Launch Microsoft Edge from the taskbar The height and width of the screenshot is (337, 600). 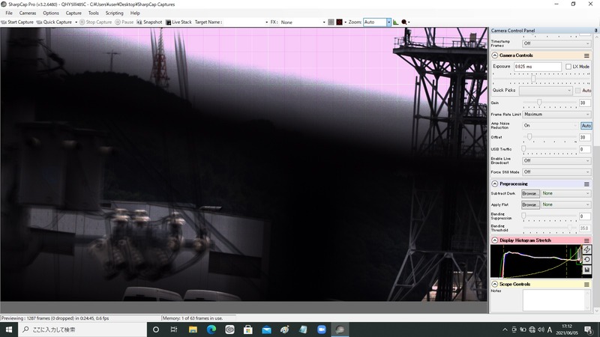[x=211, y=330]
